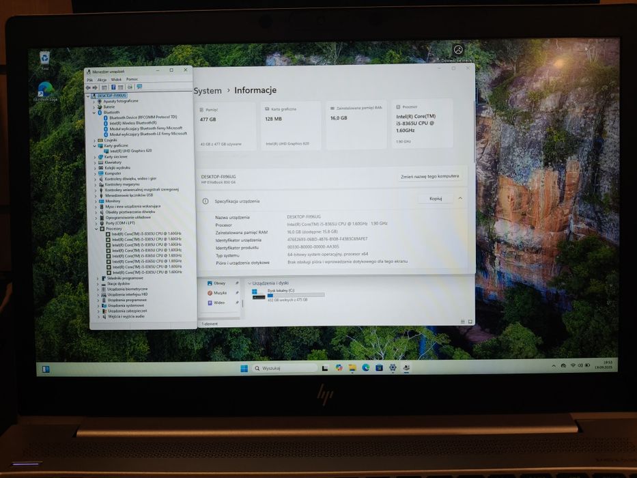Click the Obrazy folder icon in Explorer sidebar
Image resolution: width=637 pixels, height=478 pixels.
point(210,283)
